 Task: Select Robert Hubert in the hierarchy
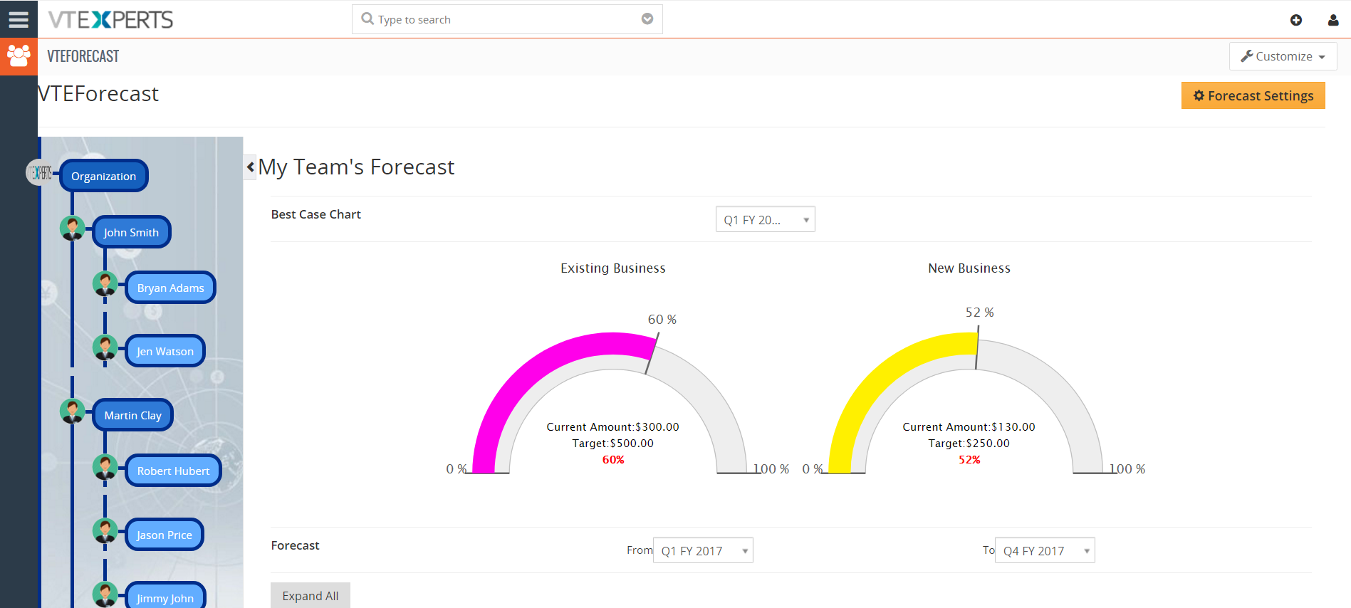[173, 471]
